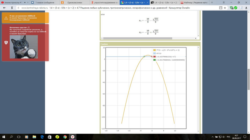Image resolution: width=250 pixels, height=140 pixels.
Task: Launch Microsoft Edge from the taskbar
Action: pos(42,137)
